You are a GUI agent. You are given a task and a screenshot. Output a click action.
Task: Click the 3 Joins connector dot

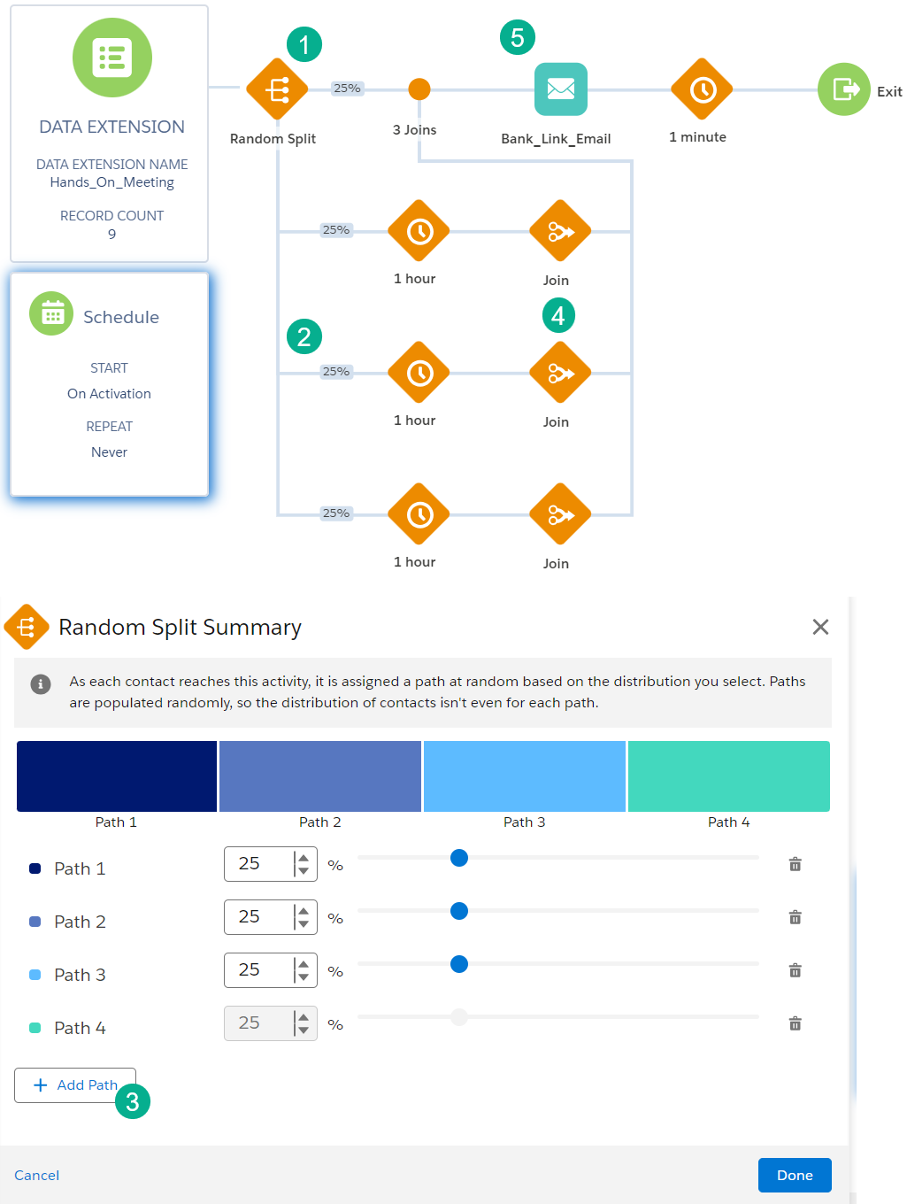point(418,89)
